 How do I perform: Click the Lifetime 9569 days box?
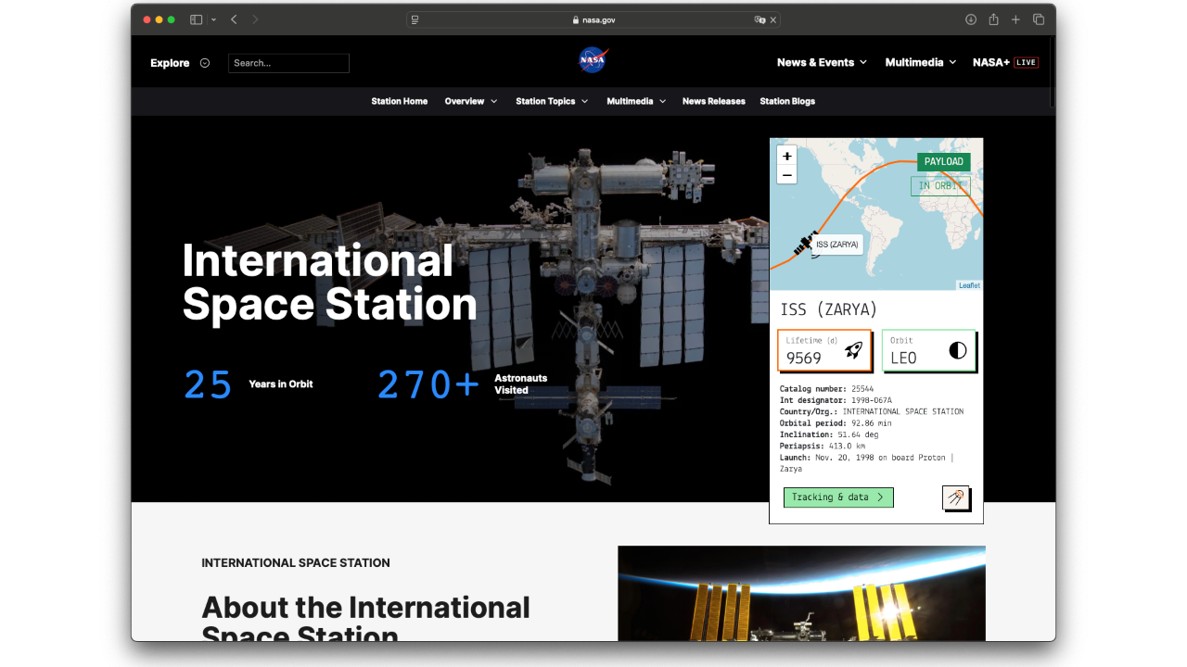tap(824, 350)
